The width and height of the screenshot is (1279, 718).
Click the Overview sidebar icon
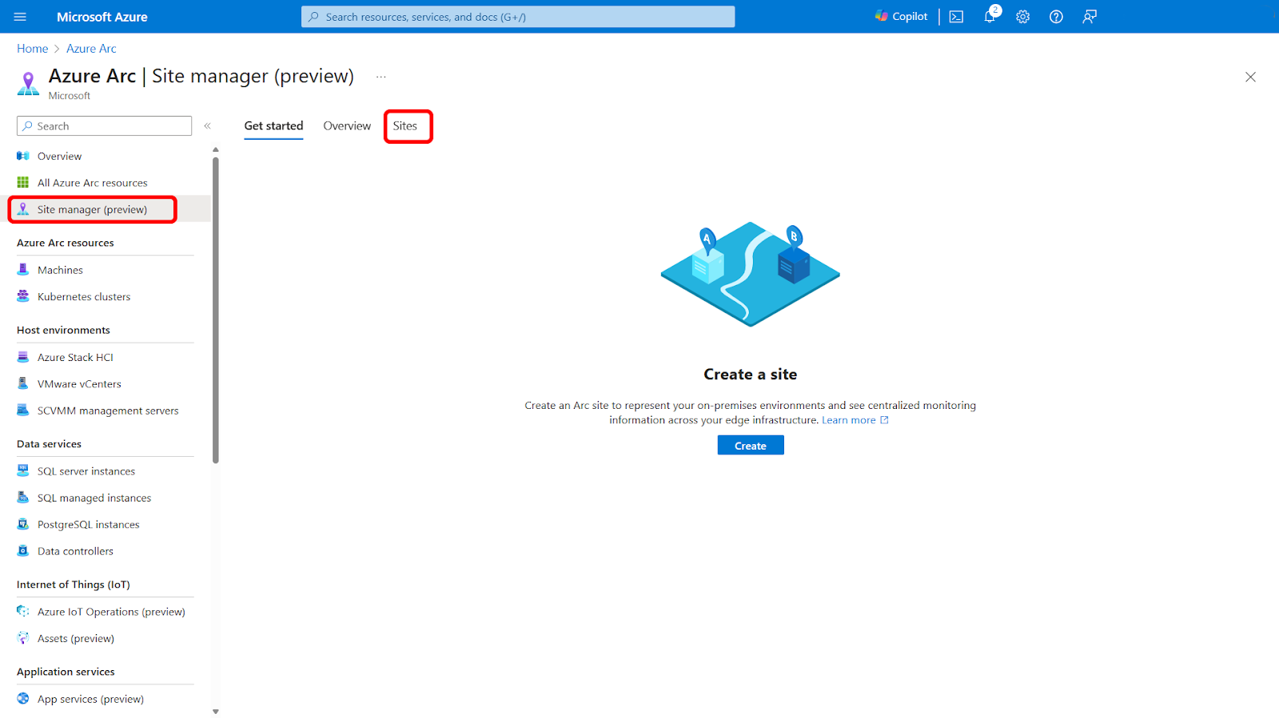(23, 156)
